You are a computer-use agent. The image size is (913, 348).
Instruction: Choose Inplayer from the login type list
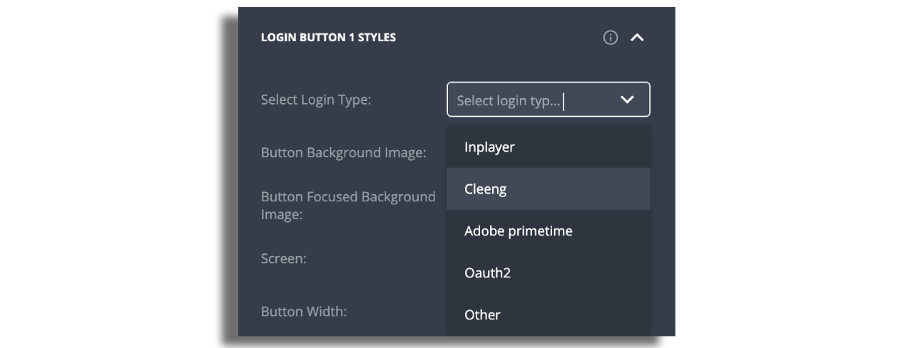pos(489,147)
